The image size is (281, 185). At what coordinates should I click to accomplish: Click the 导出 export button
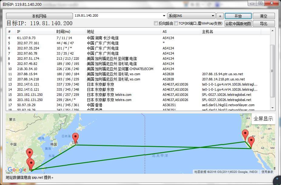[x=263, y=24]
